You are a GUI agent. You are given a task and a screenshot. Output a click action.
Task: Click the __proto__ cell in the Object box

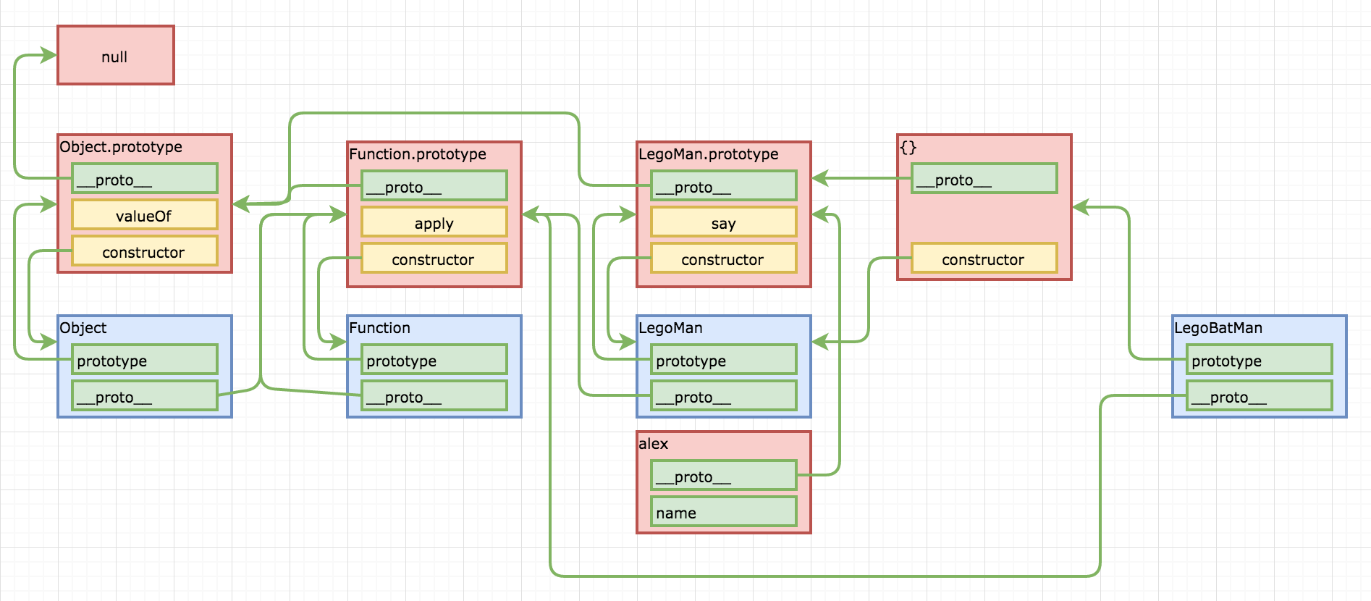pyautogui.click(x=144, y=396)
